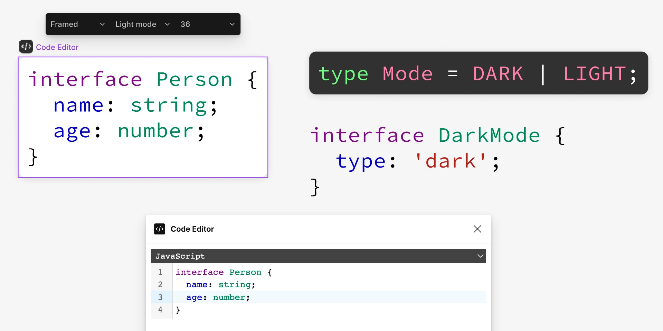This screenshot has height=331, width=663.
Task: Click line number 4 in the editor gutter
Action: (160, 310)
